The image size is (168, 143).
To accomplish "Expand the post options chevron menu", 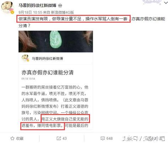I will [x=166, y=3].
